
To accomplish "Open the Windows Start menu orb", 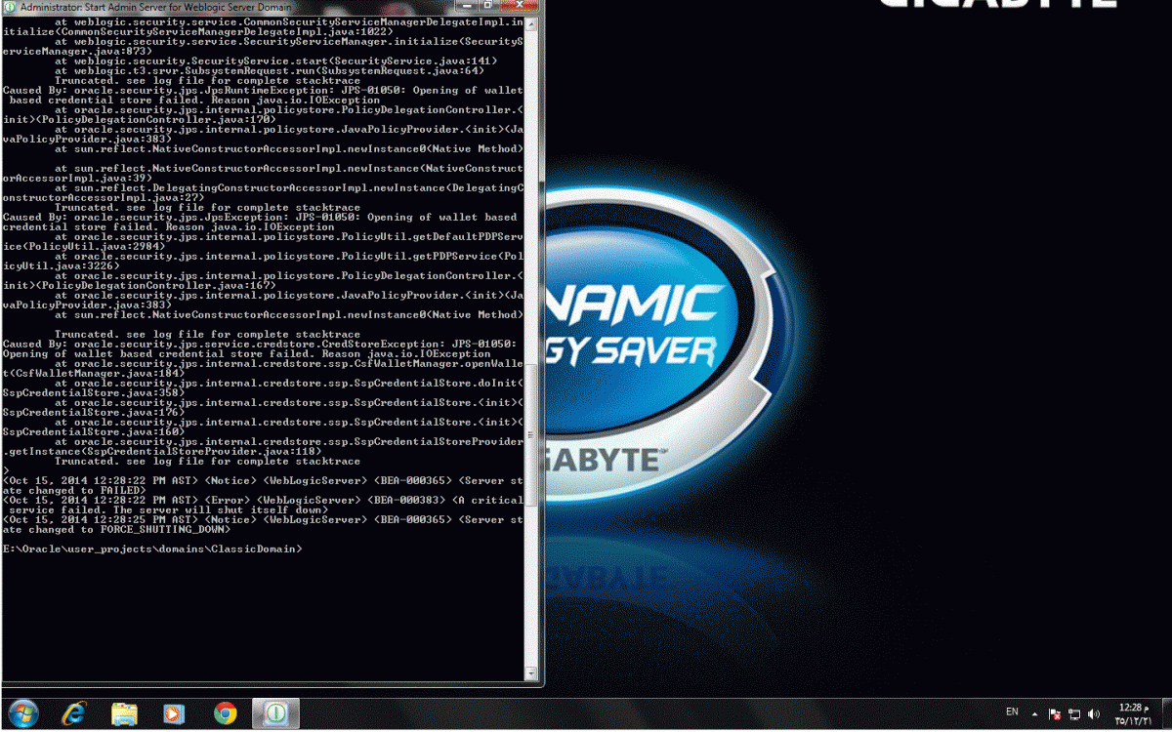I will pyautogui.click(x=21, y=713).
